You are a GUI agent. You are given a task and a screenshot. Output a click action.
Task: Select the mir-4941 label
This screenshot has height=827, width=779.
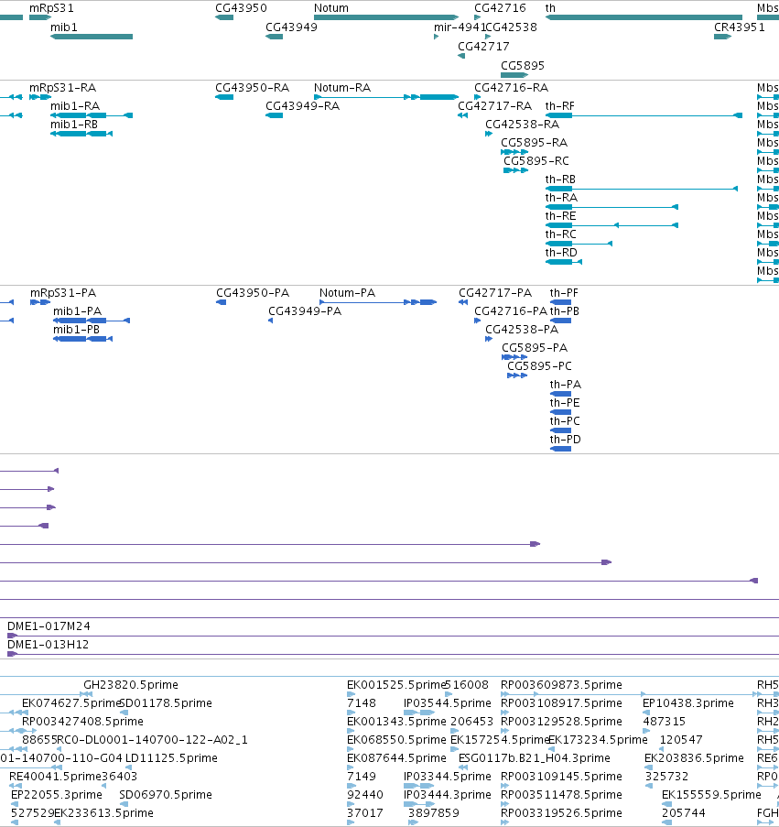[x=460, y=27]
